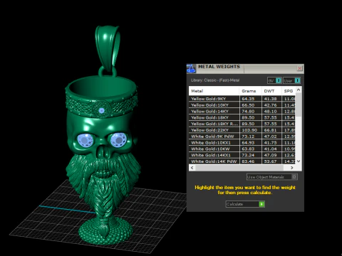342x256 pixels.
Task: Close the Metal Weights dialog
Action: 299,68
